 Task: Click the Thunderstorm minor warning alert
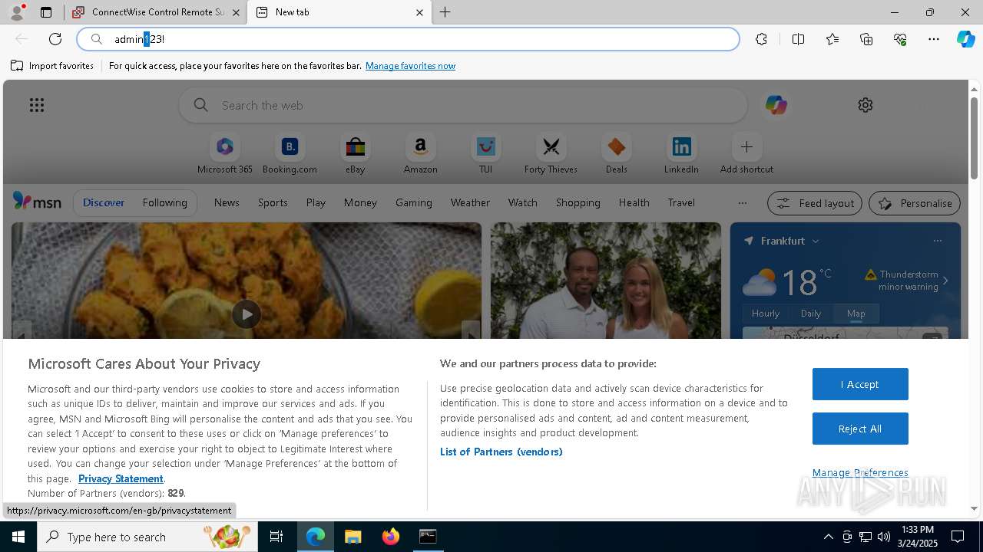tap(907, 281)
